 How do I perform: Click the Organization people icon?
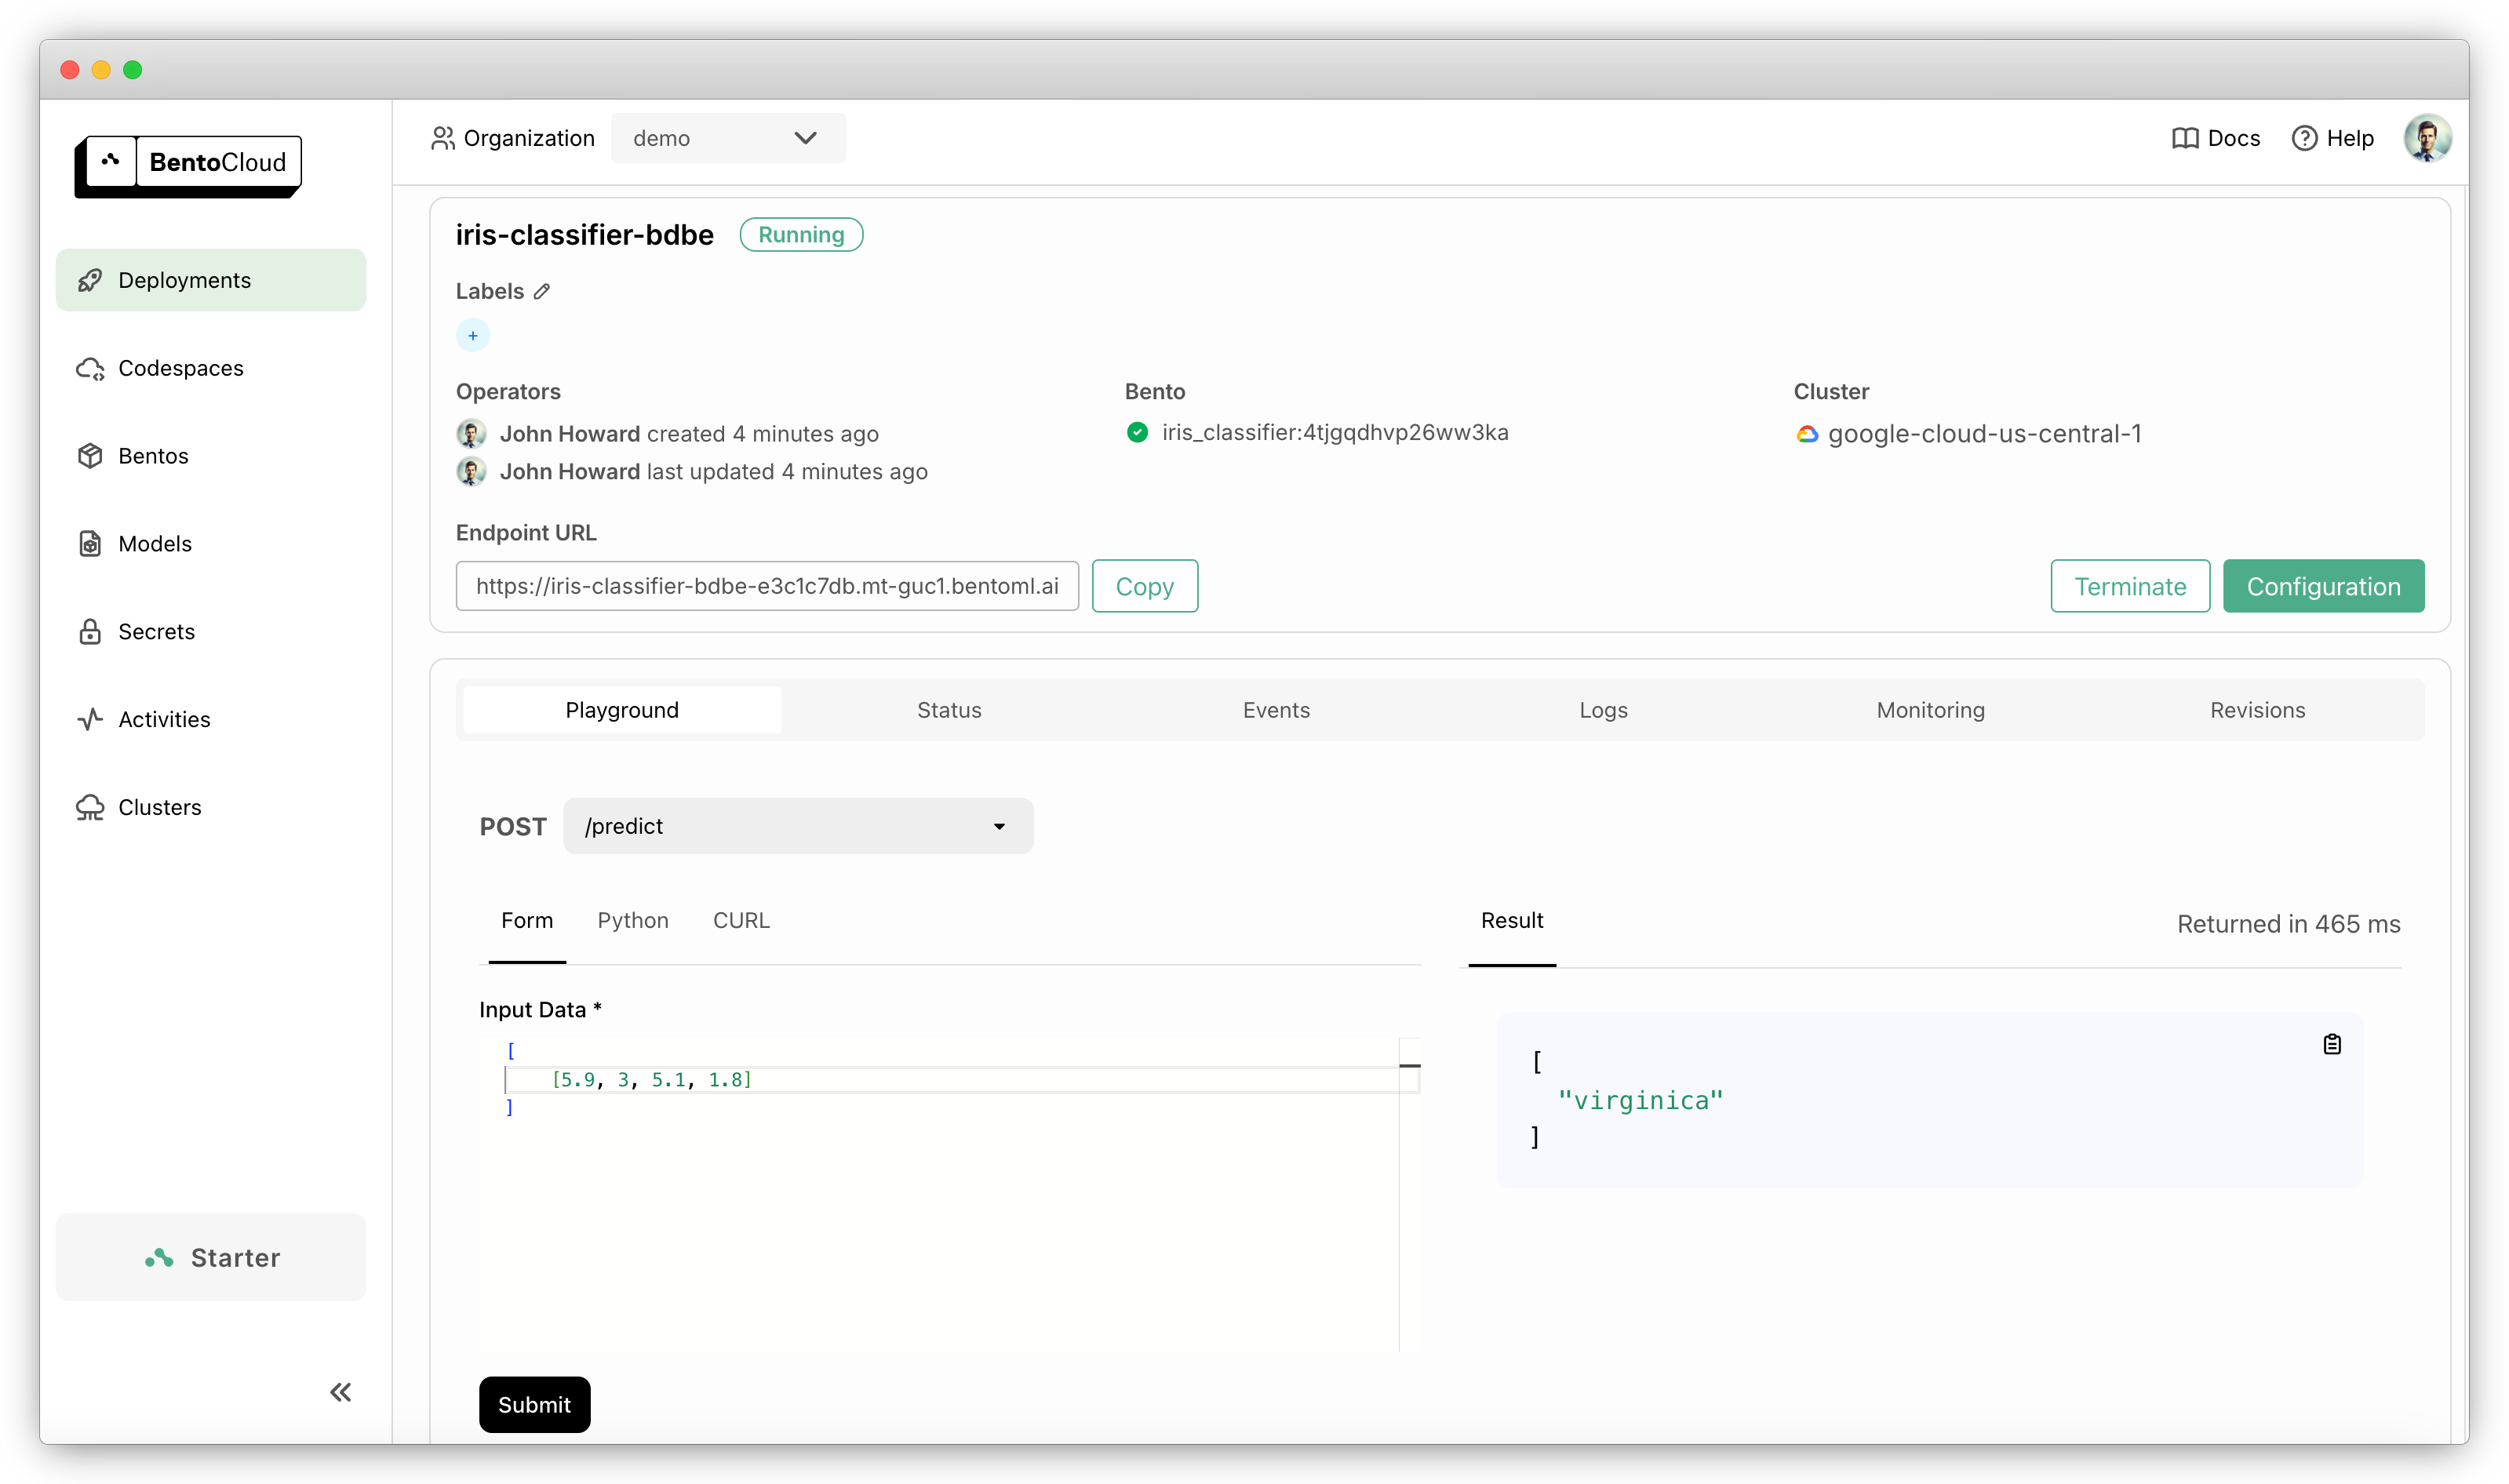(442, 138)
